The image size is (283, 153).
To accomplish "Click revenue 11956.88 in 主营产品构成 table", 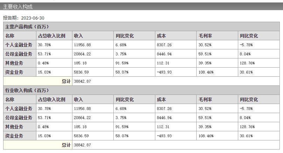I will click(83, 45).
